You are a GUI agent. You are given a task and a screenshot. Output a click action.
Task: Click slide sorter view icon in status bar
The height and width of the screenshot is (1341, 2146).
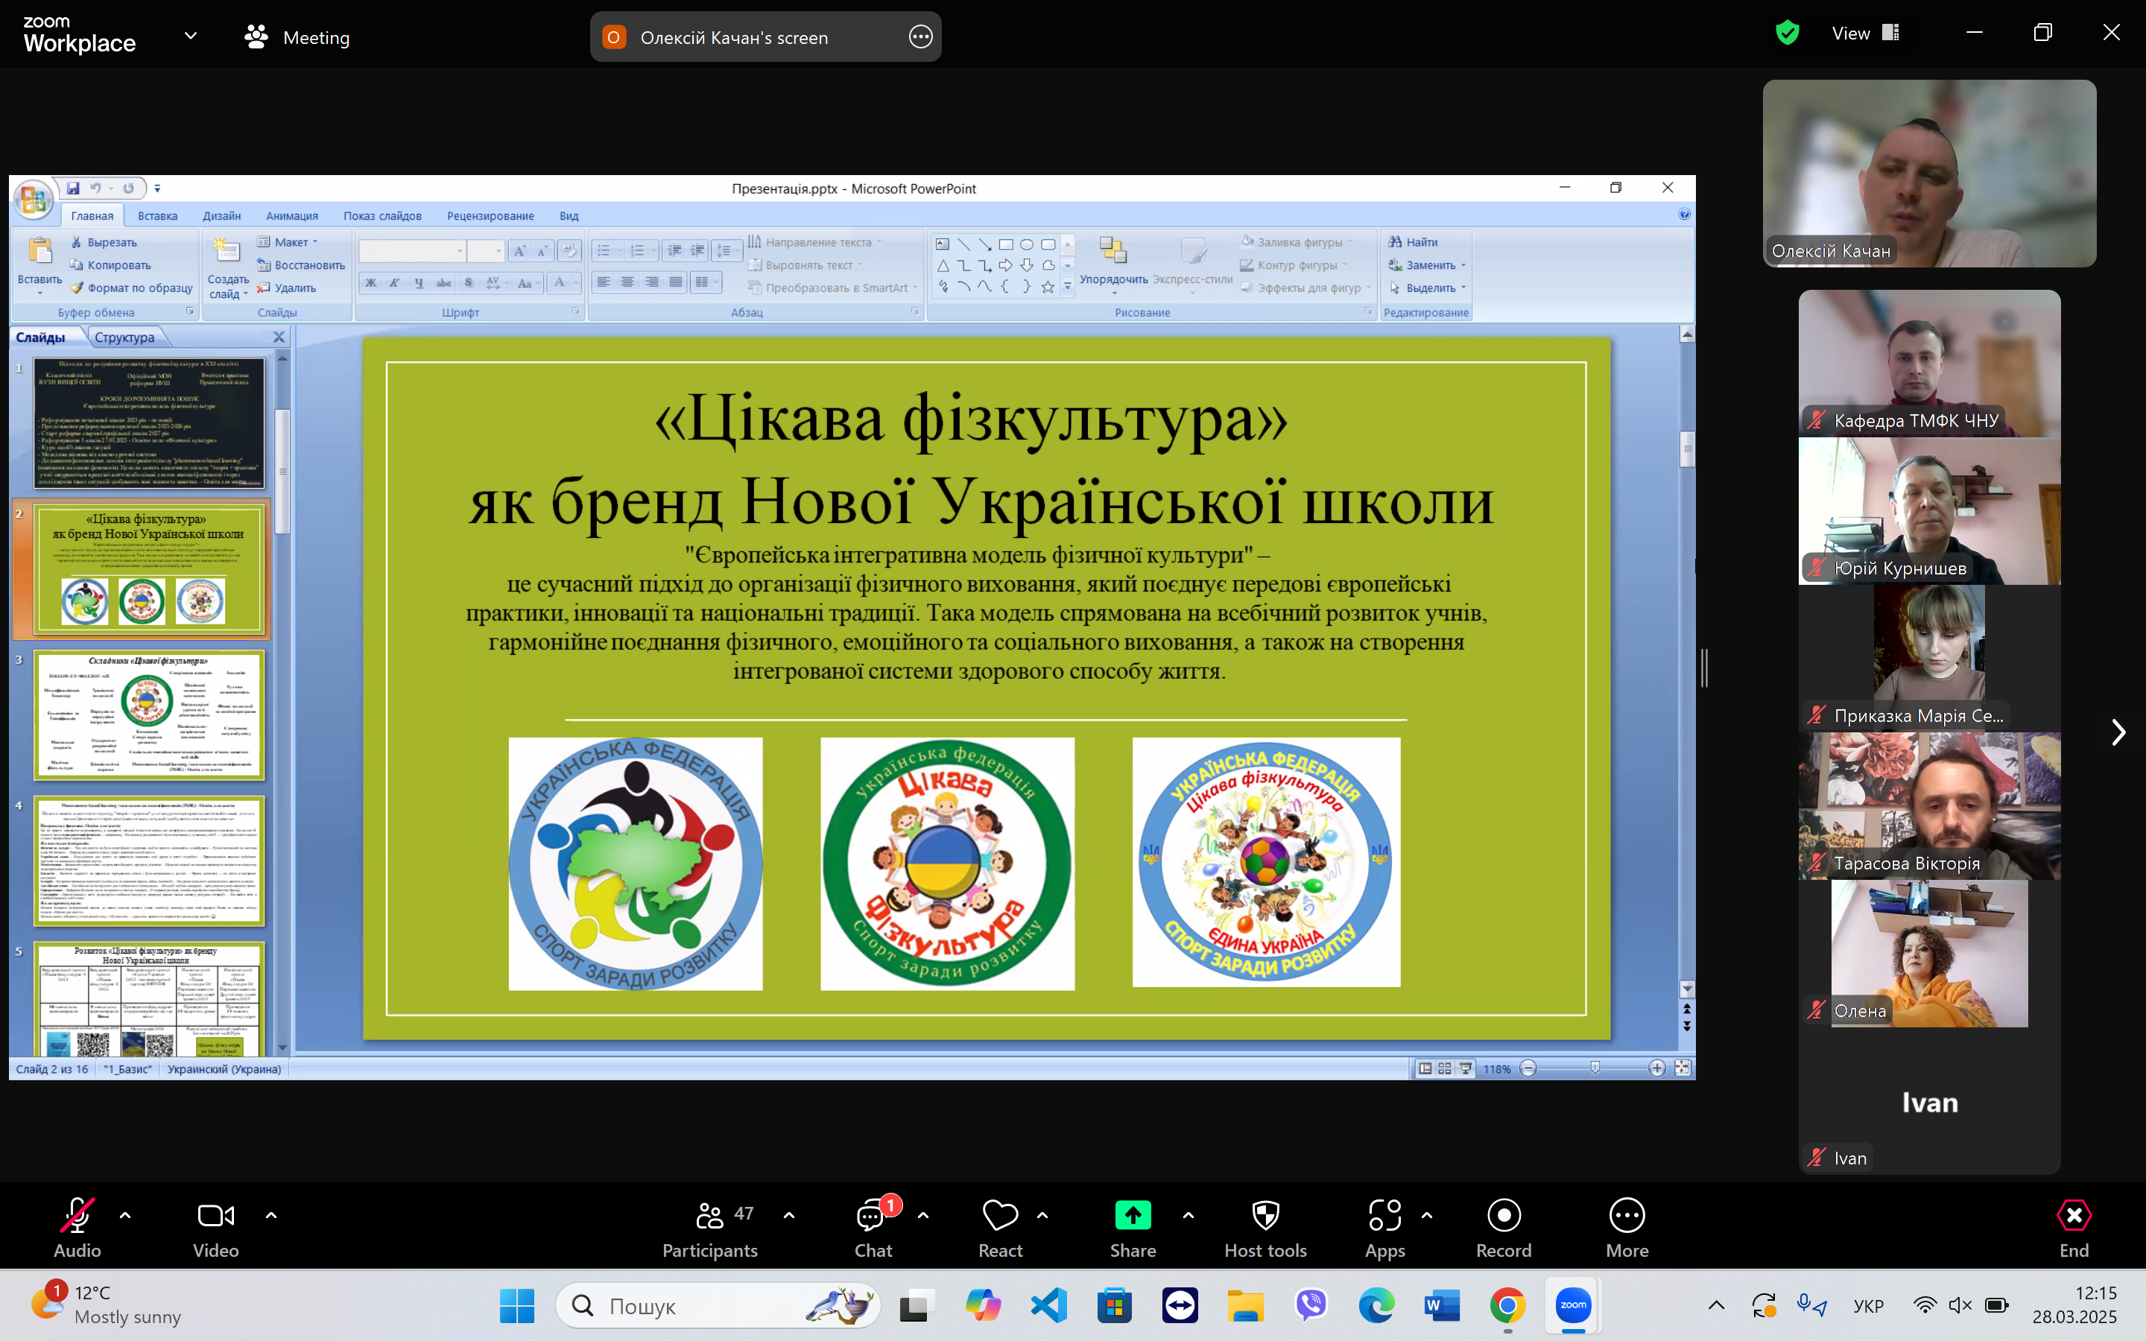[x=1445, y=1069]
